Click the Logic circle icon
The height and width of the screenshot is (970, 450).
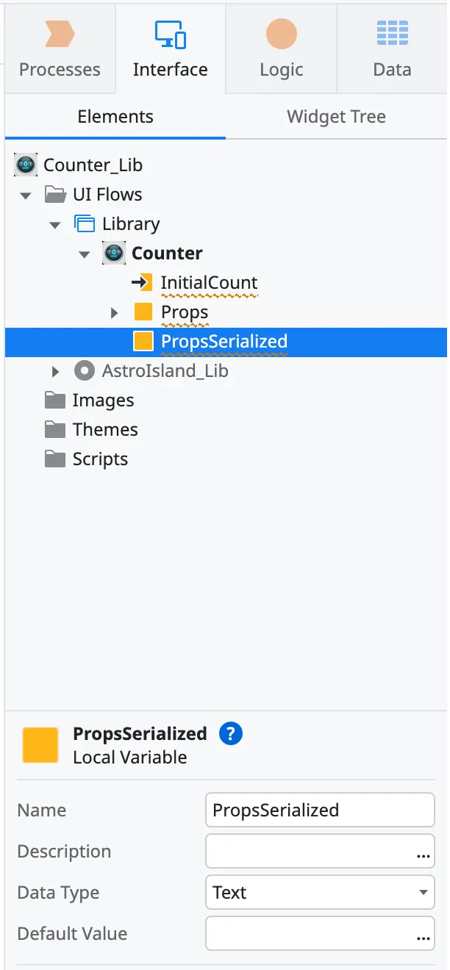[x=280, y=33]
